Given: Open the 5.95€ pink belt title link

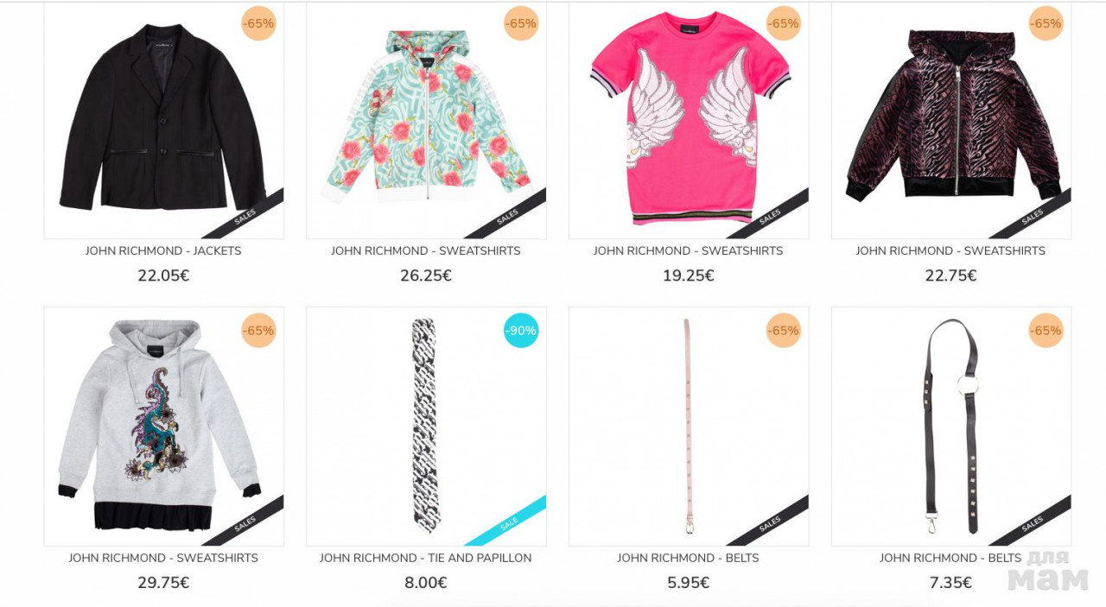Looking at the screenshot, I should tap(689, 559).
